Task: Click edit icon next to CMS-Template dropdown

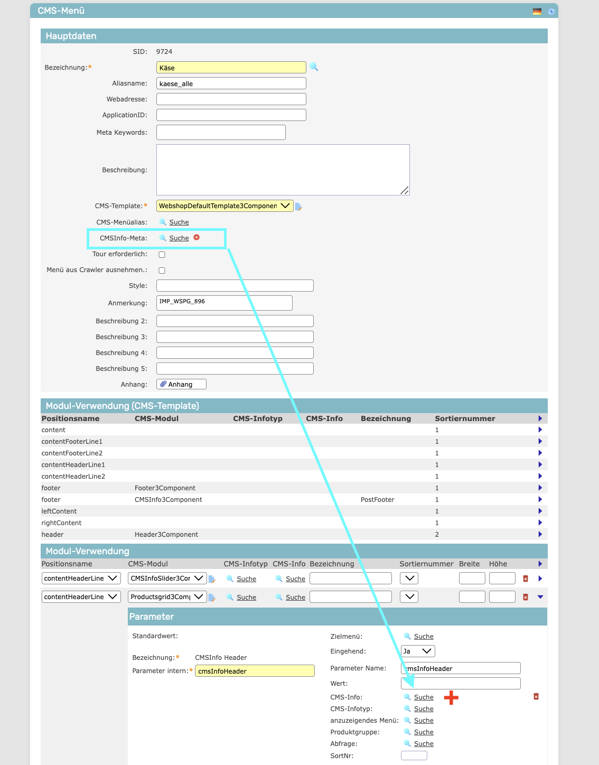Action: click(x=298, y=207)
